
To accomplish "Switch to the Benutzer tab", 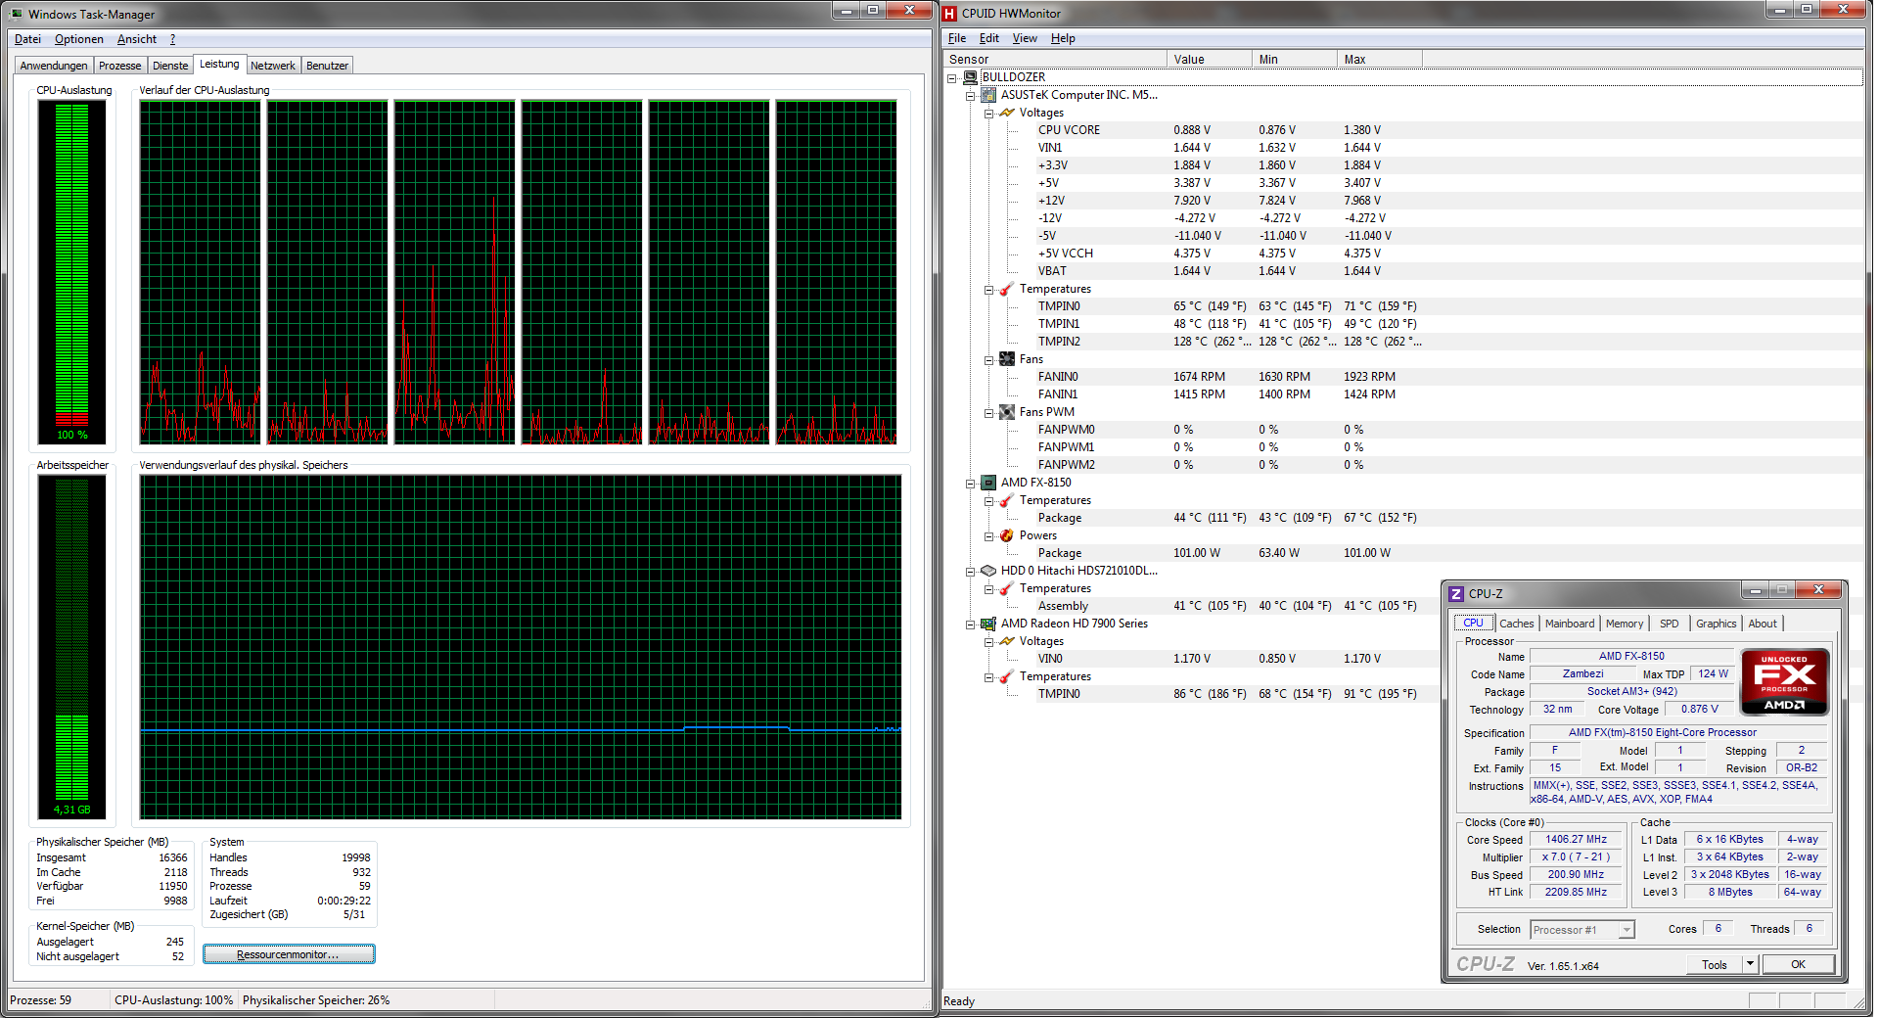I will click(327, 66).
